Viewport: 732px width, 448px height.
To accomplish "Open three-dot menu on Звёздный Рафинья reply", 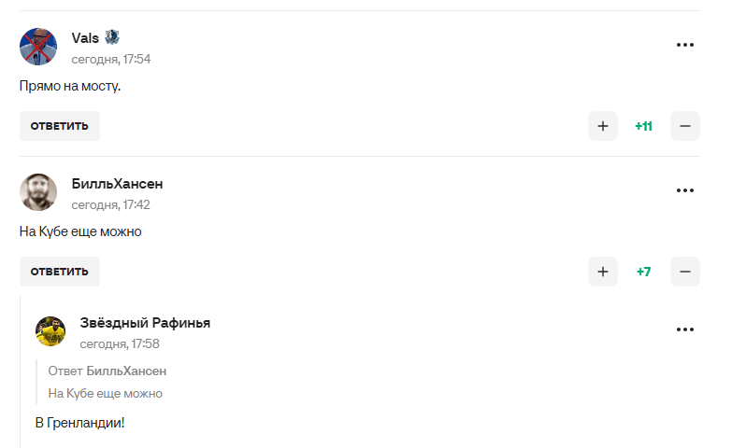I will tap(685, 330).
